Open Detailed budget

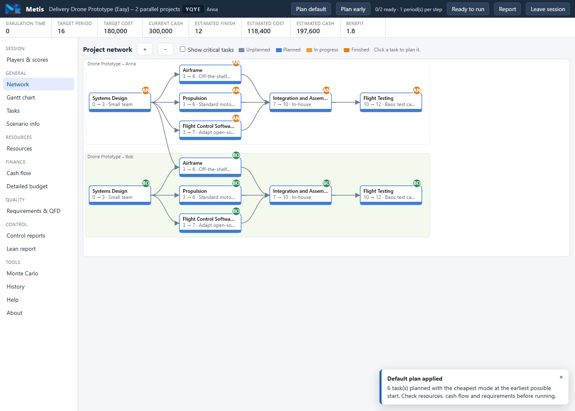coord(39,186)
